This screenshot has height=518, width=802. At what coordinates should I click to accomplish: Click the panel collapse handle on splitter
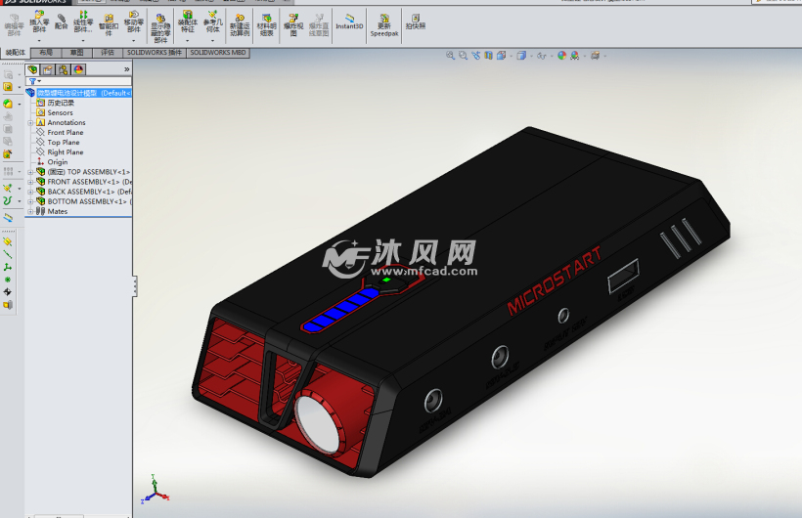pos(135,285)
